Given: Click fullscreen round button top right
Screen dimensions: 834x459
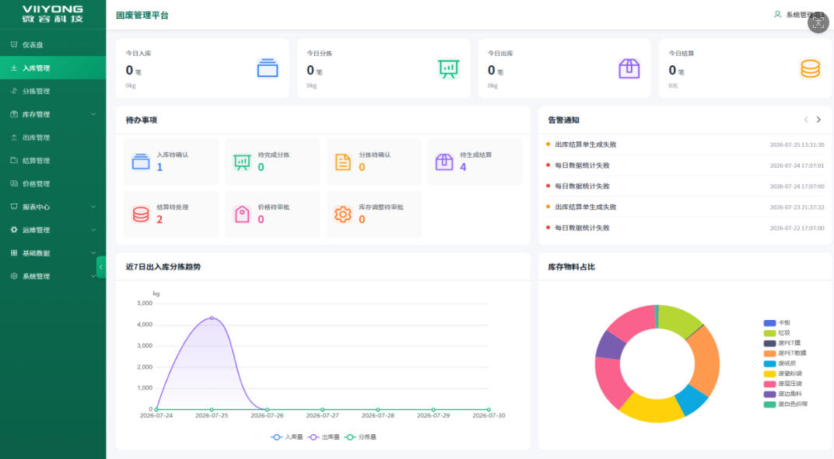Looking at the screenshot, I should pyautogui.click(x=818, y=23).
